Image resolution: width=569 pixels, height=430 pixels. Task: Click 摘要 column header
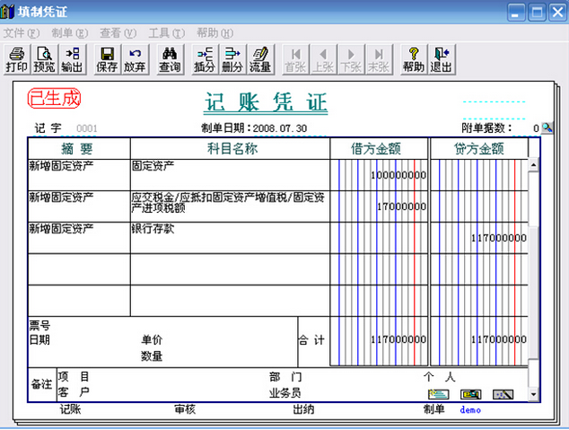click(x=79, y=149)
